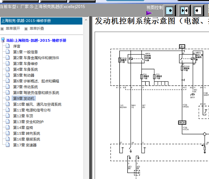Screen dimensions: 209x179
Task: Open the root node 当前:上海别克-凯越-2015-维修手册
Action: [36, 40]
